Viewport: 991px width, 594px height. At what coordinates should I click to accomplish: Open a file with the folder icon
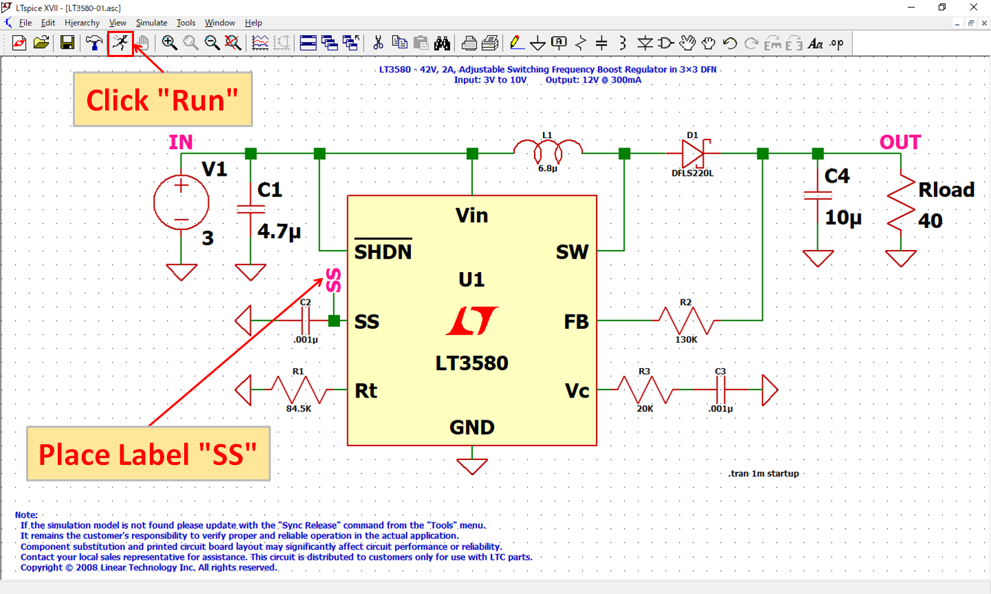41,43
